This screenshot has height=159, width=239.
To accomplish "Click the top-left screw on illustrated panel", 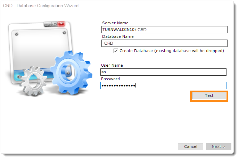I will click(16, 34).
